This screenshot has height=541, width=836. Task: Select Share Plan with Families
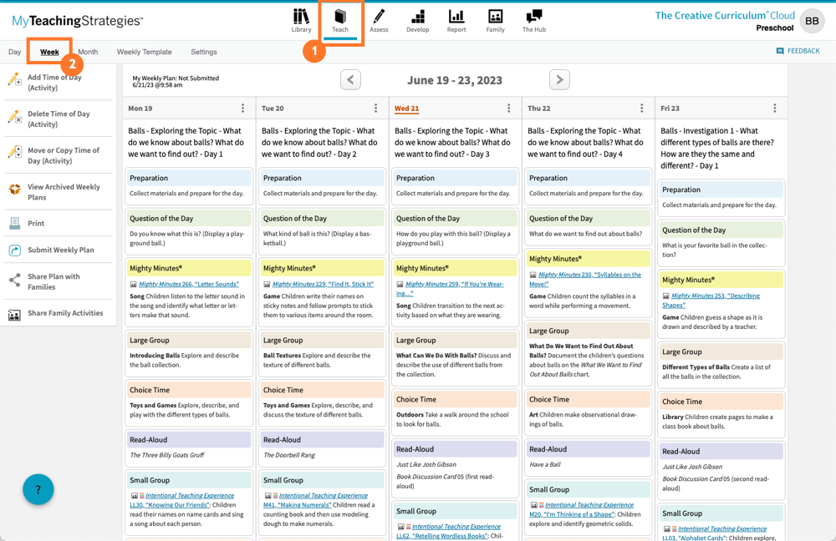point(54,281)
